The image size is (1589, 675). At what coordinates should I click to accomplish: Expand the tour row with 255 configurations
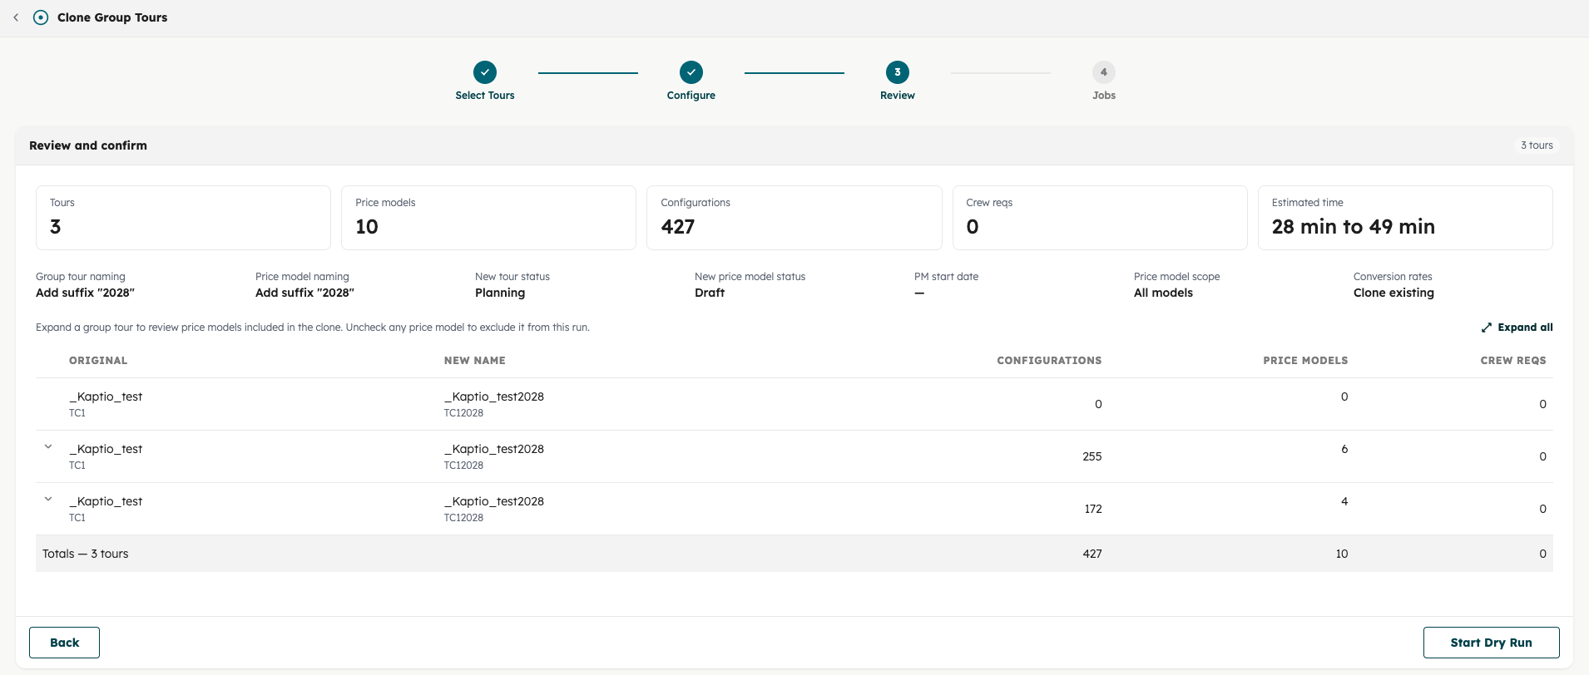pos(48,447)
